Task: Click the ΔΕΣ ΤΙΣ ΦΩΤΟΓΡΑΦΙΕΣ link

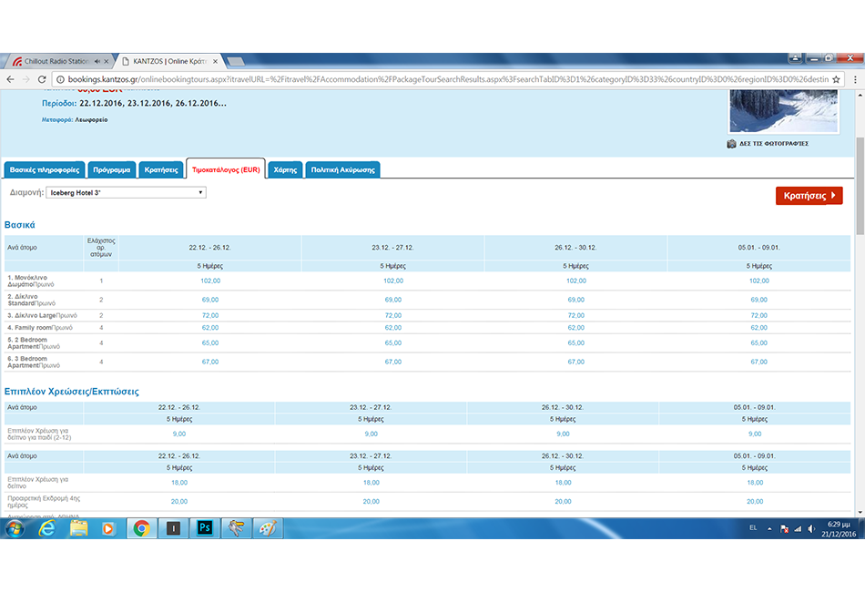Action: pyautogui.click(x=774, y=143)
